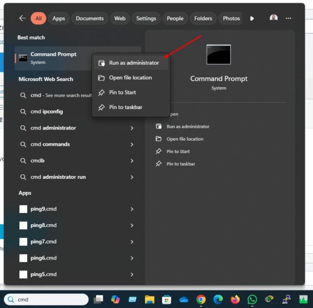Expand the ping6.cmd chevron
313x308 pixels.
pos(132,258)
